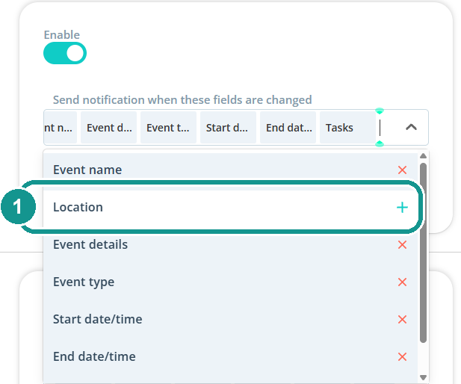Toggle the Enable switch off

[65, 53]
